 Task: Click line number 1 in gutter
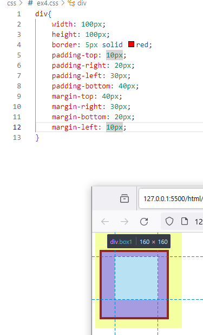(x=19, y=14)
